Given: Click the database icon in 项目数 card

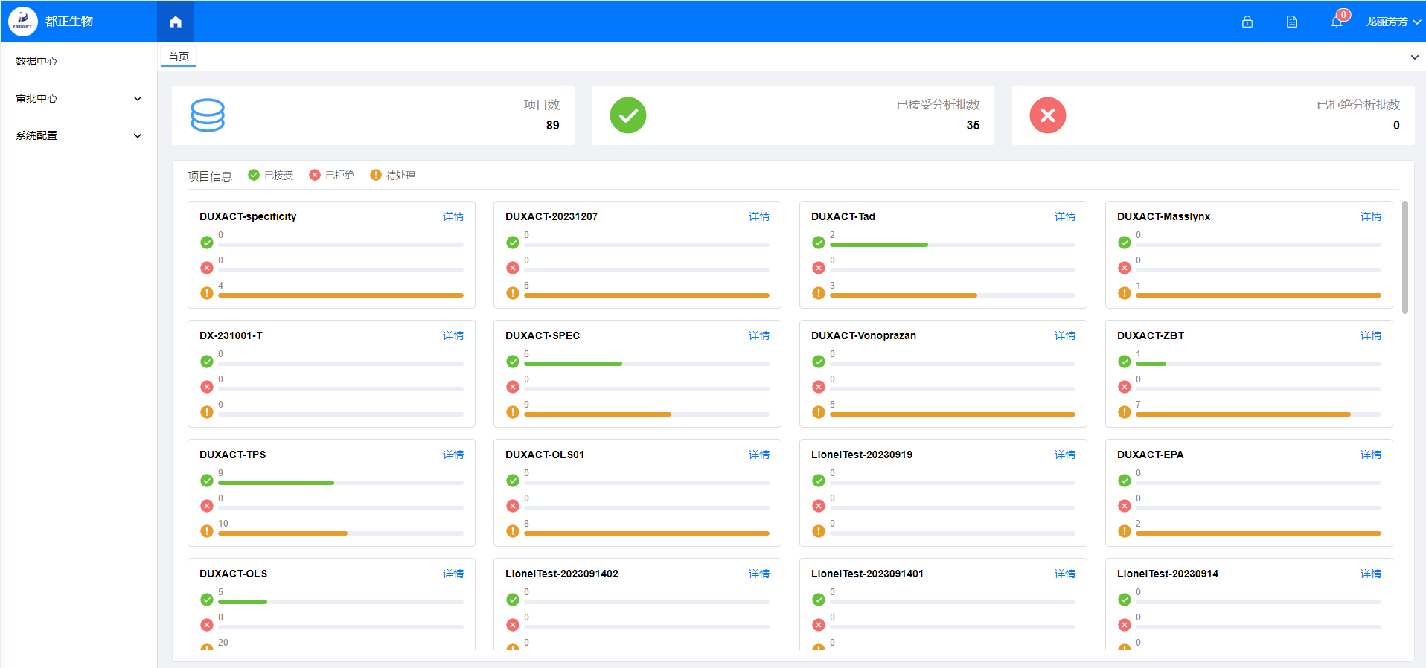Looking at the screenshot, I should click(x=208, y=115).
